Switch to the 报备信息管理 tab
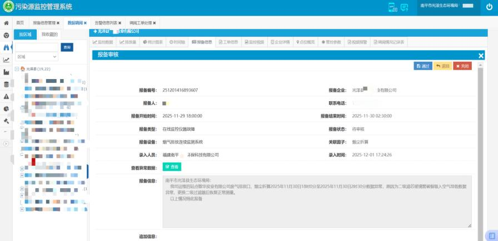Viewport: 498px width, 241px height. click(x=44, y=23)
